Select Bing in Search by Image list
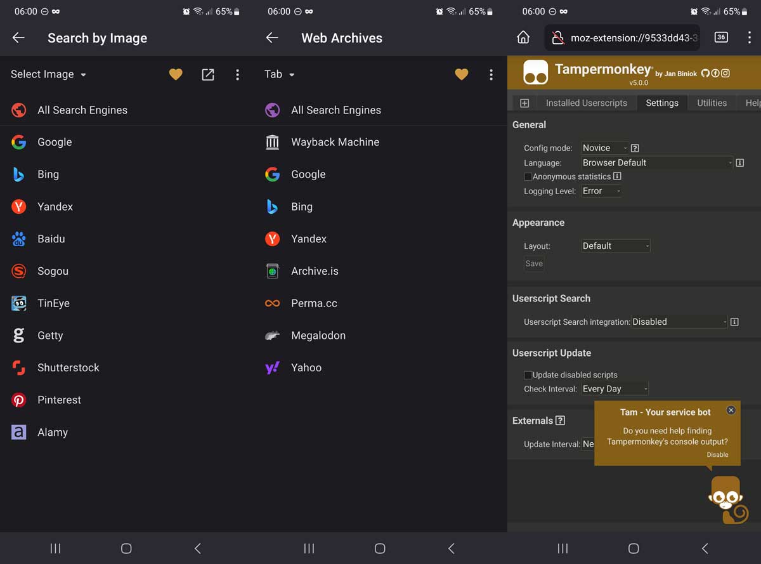 pyautogui.click(x=127, y=174)
